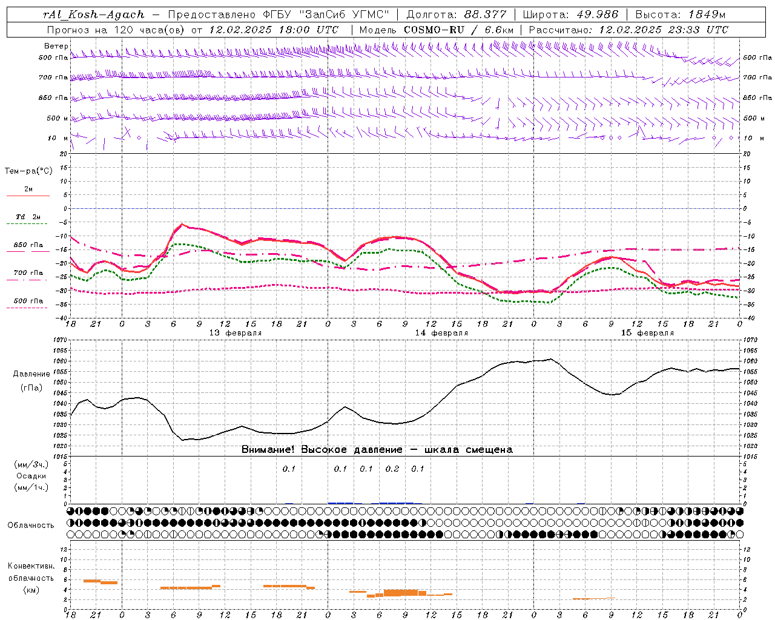This screenshot has width=775, height=620.
Task: Click Рассчитано: 12.02.2025 23:33 UTC timestamp
Action: (x=628, y=30)
